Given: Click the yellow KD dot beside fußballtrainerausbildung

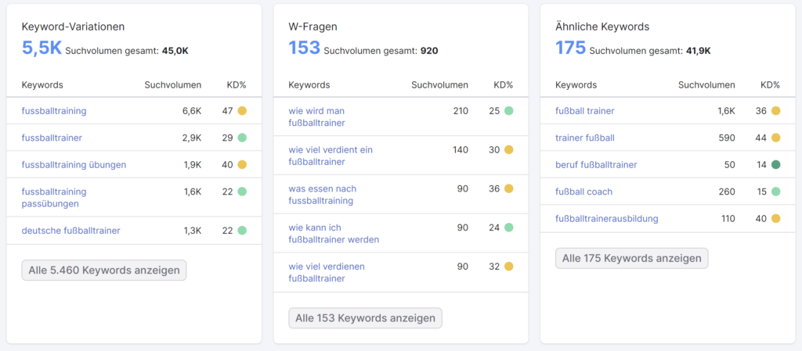Looking at the screenshot, I should 776,219.
